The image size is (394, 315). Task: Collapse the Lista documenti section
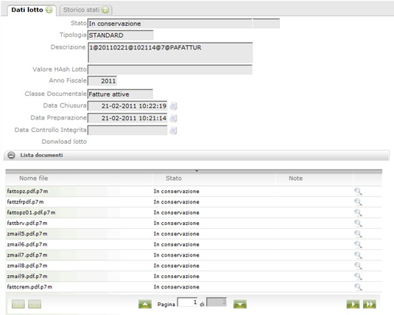pos(11,155)
